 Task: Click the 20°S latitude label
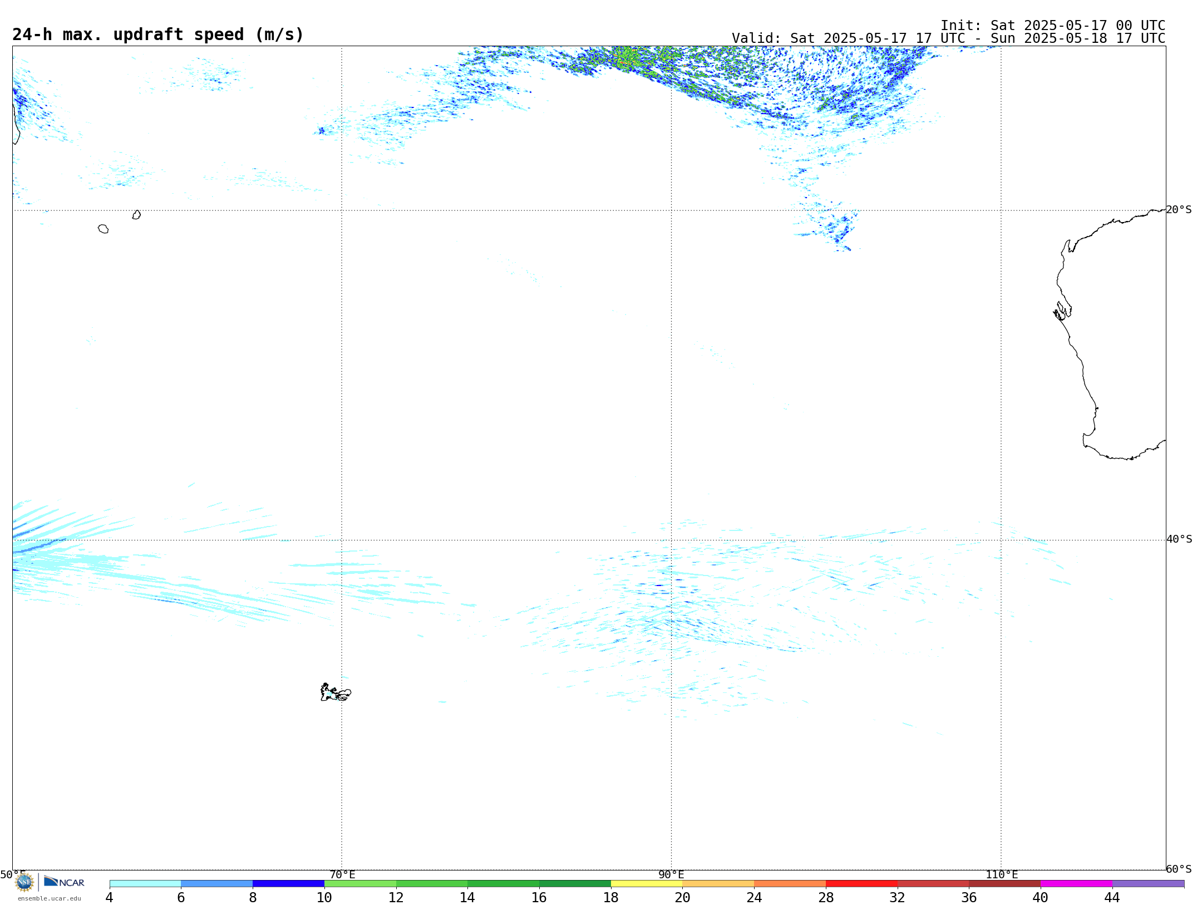click(1179, 210)
